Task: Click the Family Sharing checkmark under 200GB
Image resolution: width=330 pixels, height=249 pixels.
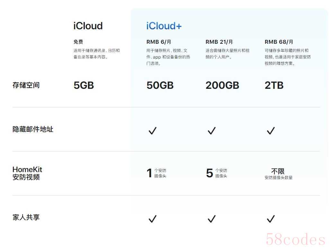Action: [x=211, y=219]
